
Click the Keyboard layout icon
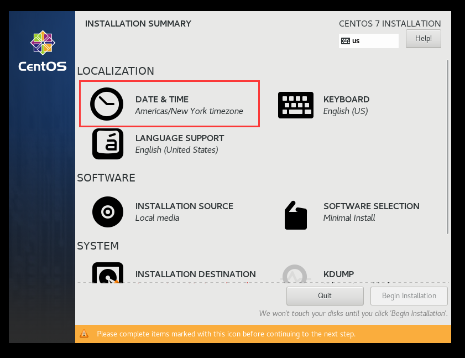(296, 105)
